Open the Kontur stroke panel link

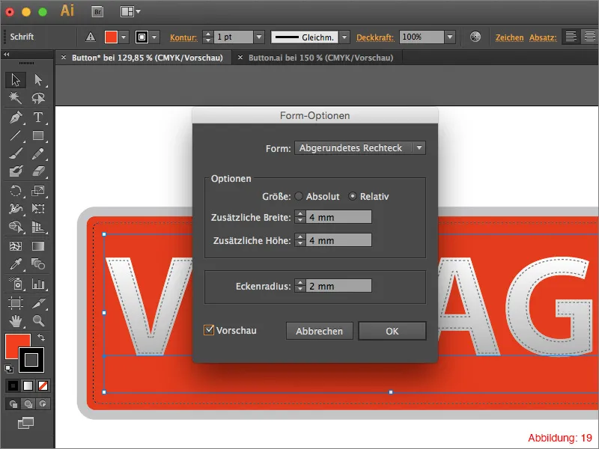tap(183, 37)
